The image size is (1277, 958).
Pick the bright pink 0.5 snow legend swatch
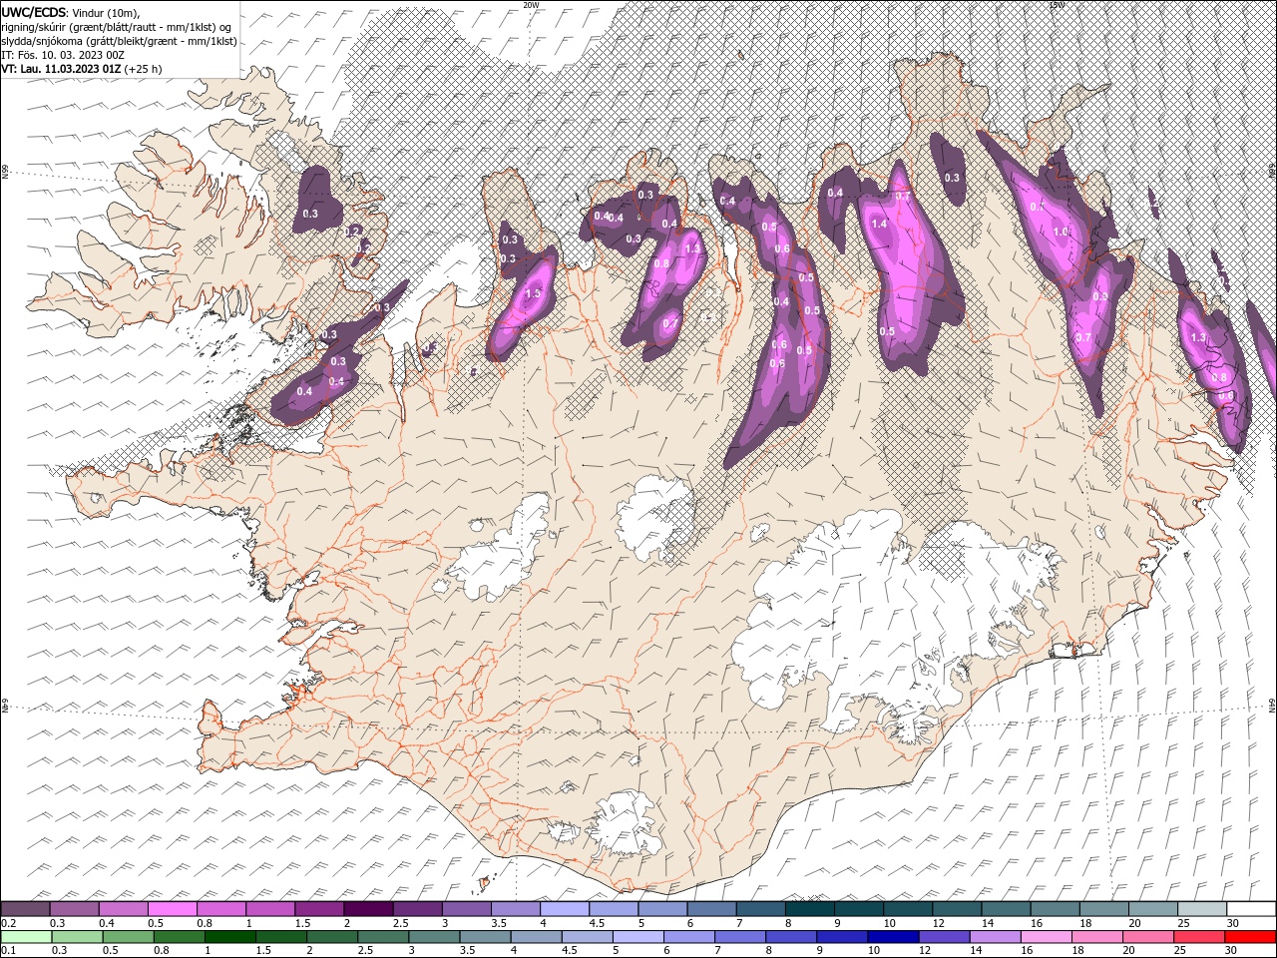point(172,909)
